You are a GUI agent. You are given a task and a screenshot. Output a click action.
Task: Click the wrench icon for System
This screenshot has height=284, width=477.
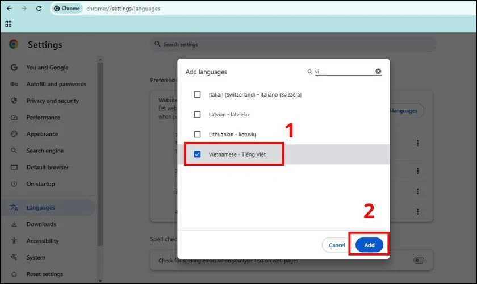pyautogui.click(x=14, y=257)
